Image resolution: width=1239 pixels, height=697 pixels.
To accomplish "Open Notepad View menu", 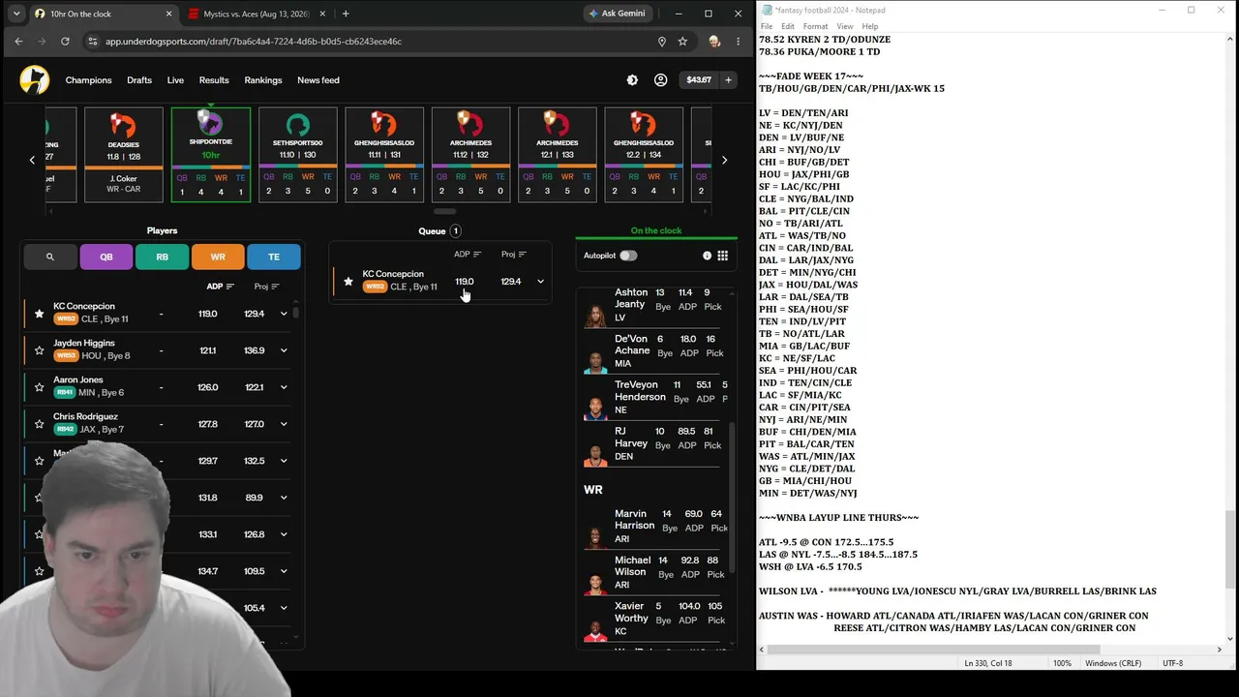I will (845, 26).
